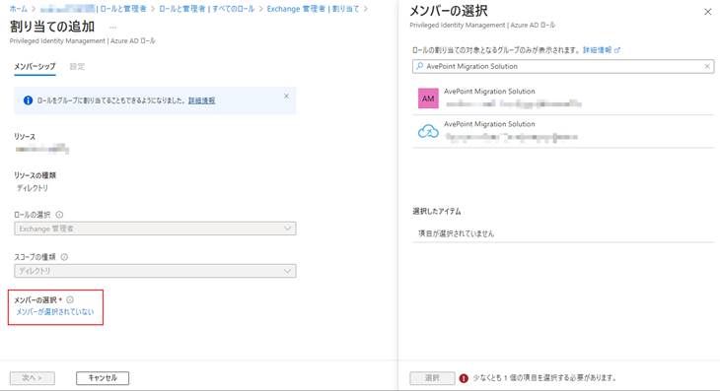The width and height of the screenshot is (720, 391).
Task: Click info icon next to スコープの種類
Action: [64, 257]
